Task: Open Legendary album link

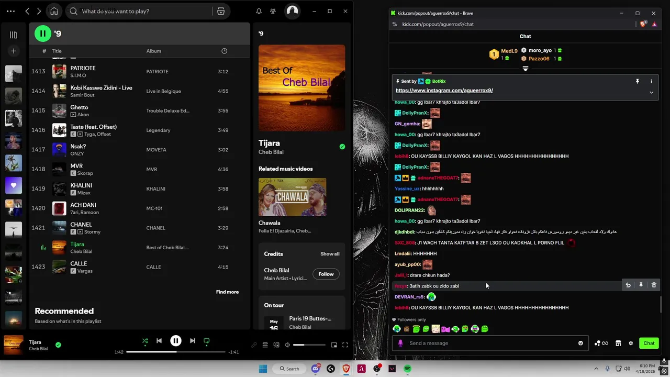Action: [158, 130]
